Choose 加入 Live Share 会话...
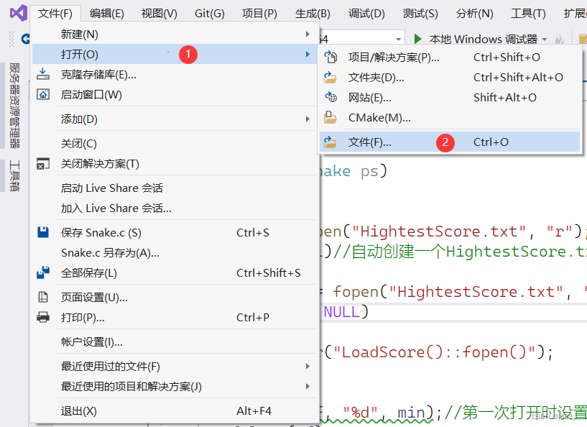Image resolution: width=587 pixels, height=427 pixels. point(175,208)
